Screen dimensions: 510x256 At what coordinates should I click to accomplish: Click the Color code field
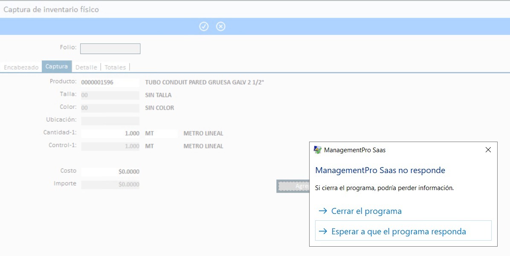coord(110,108)
